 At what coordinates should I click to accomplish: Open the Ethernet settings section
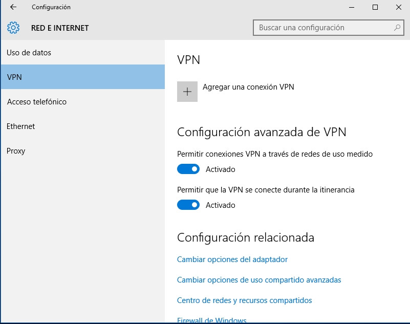(x=21, y=126)
